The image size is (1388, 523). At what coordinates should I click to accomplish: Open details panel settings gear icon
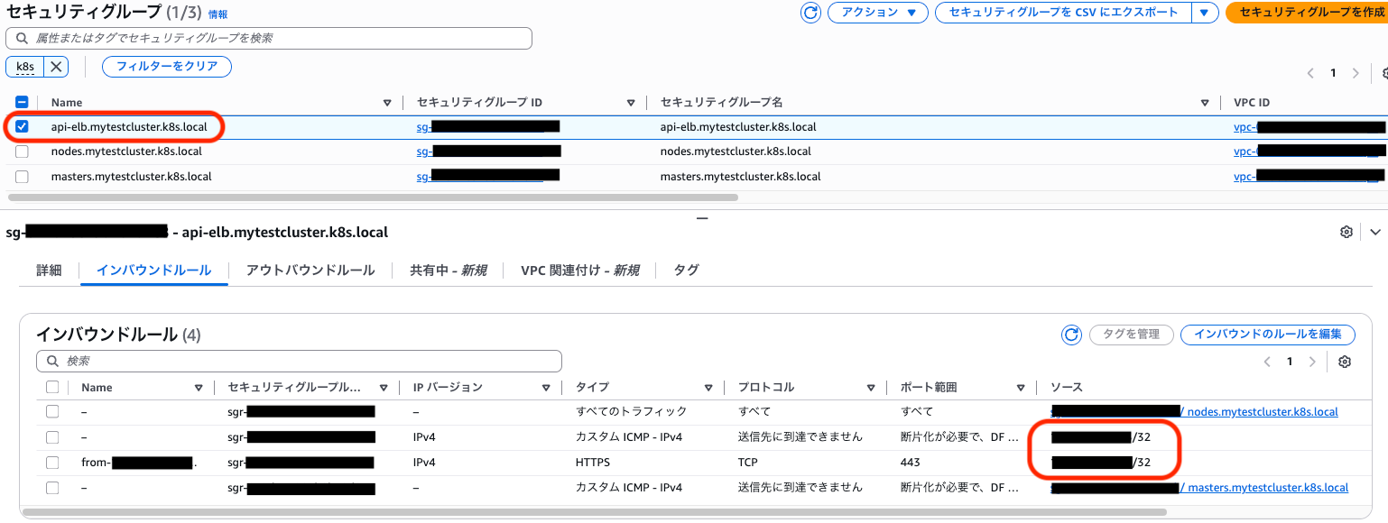pyautogui.click(x=1346, y=232)
